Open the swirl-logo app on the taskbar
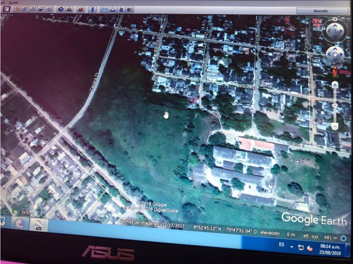The image size is (353, 264). tap(20, 224)
